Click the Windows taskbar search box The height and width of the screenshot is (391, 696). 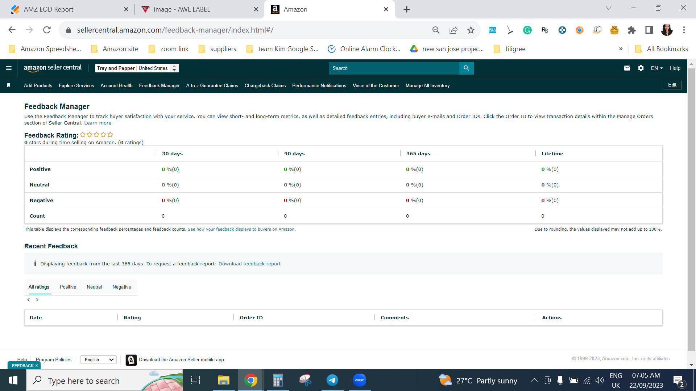pyautogui.click(x=105, y=381)
